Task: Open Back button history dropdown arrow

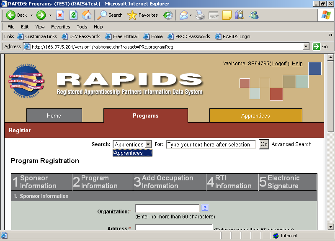Action: (31, 15)
